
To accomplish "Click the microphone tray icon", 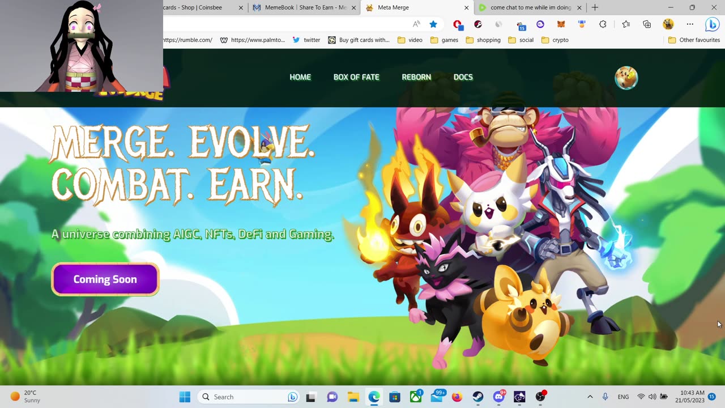I will point(605,397).
